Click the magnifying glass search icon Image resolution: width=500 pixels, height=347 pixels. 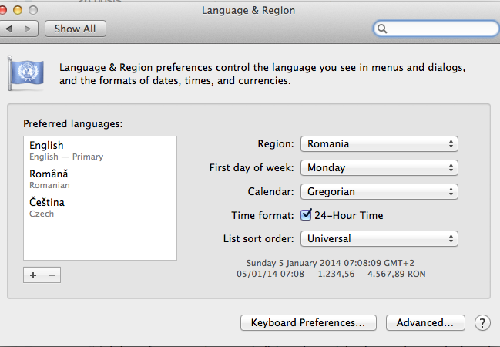pyautogui.click(x=382, y=29)
